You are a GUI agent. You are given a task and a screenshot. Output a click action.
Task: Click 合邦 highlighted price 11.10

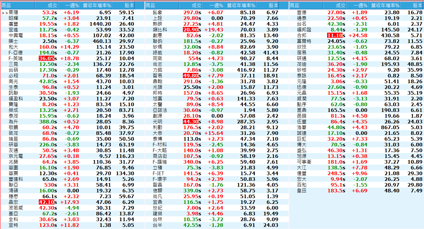pos(335,35)
